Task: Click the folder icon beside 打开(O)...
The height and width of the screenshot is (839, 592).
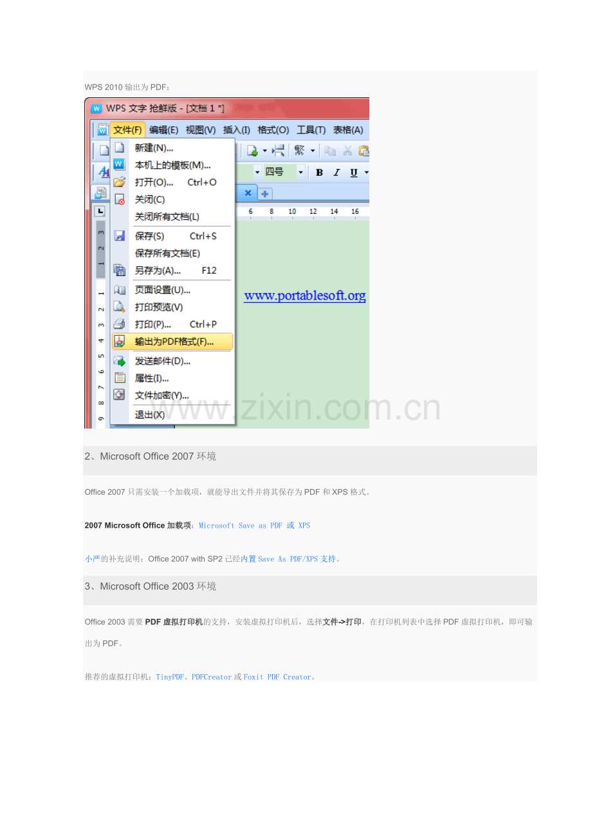Action: pyautogui.click(x=119, y=182)
